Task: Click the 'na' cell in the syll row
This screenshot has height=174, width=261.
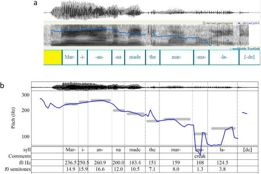Action: (118, 150)
